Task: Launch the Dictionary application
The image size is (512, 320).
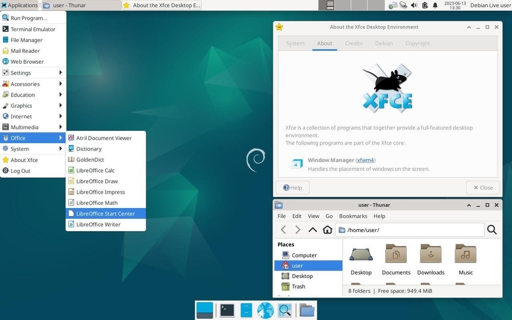Action: tap(106, 149)
